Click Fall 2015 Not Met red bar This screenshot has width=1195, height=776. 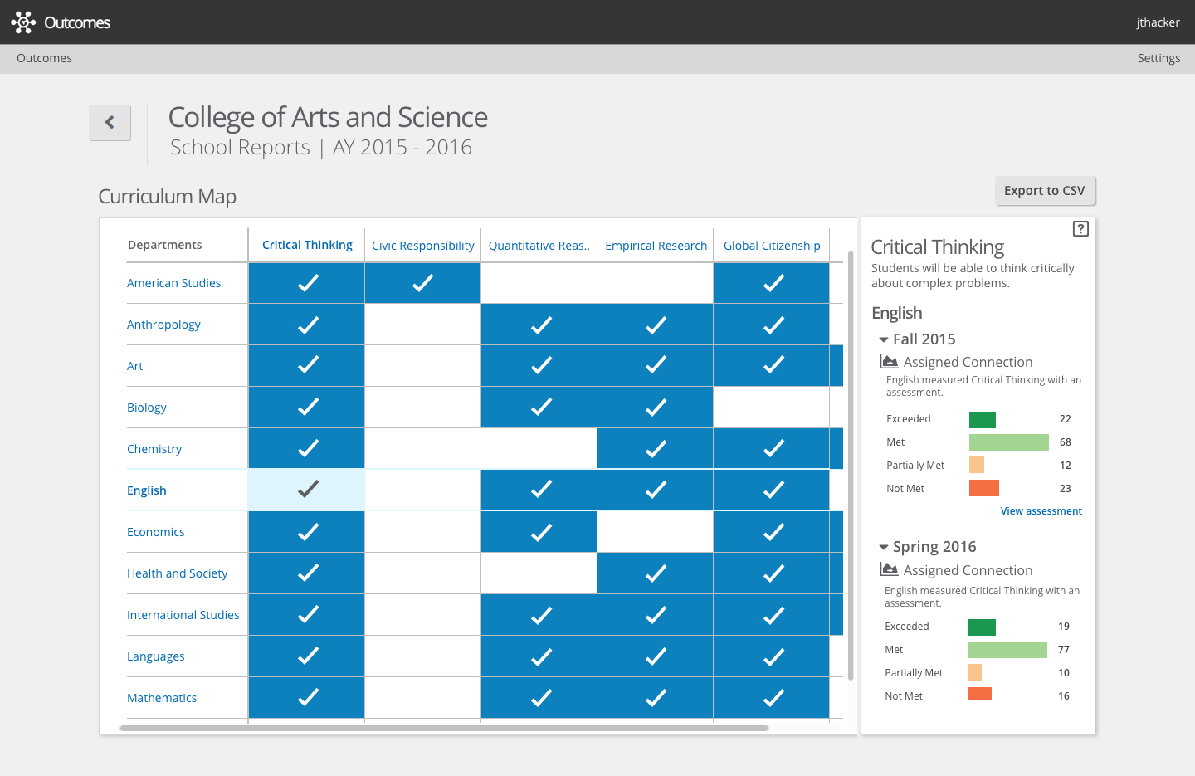pyautogui.click(x=983, y=488)
